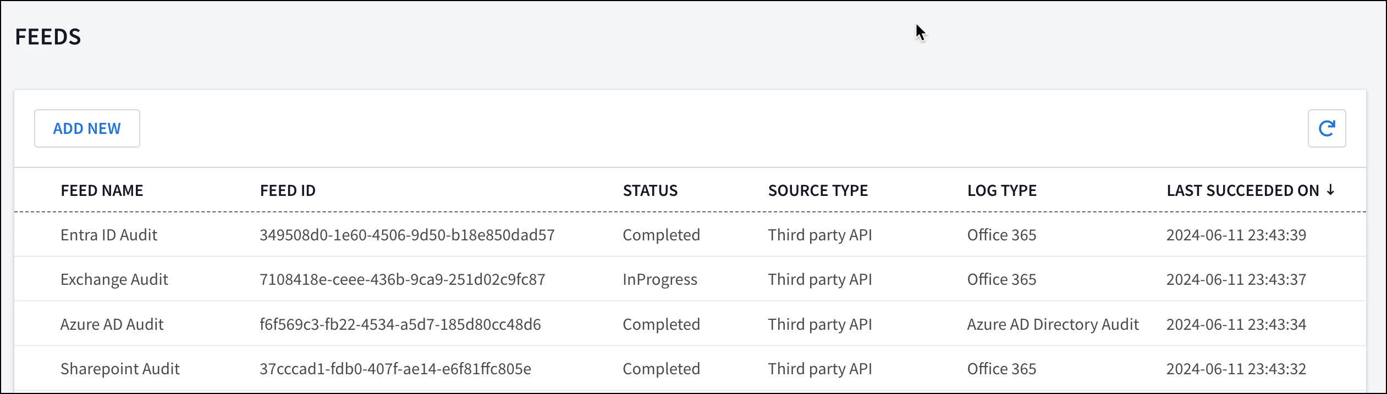Click Office 365 in the Exchange Audit row
The width and height of the screenshot is (1387, 394).
click(x=1001, y=279)
